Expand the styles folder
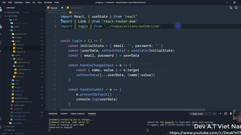 pos(17,80)
